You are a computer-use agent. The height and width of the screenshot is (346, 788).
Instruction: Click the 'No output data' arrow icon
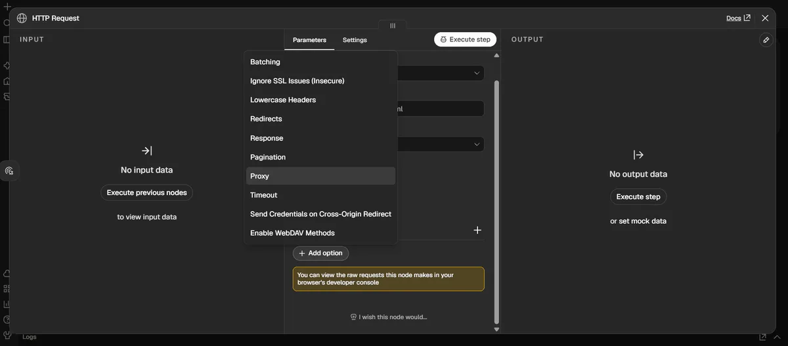638,155
